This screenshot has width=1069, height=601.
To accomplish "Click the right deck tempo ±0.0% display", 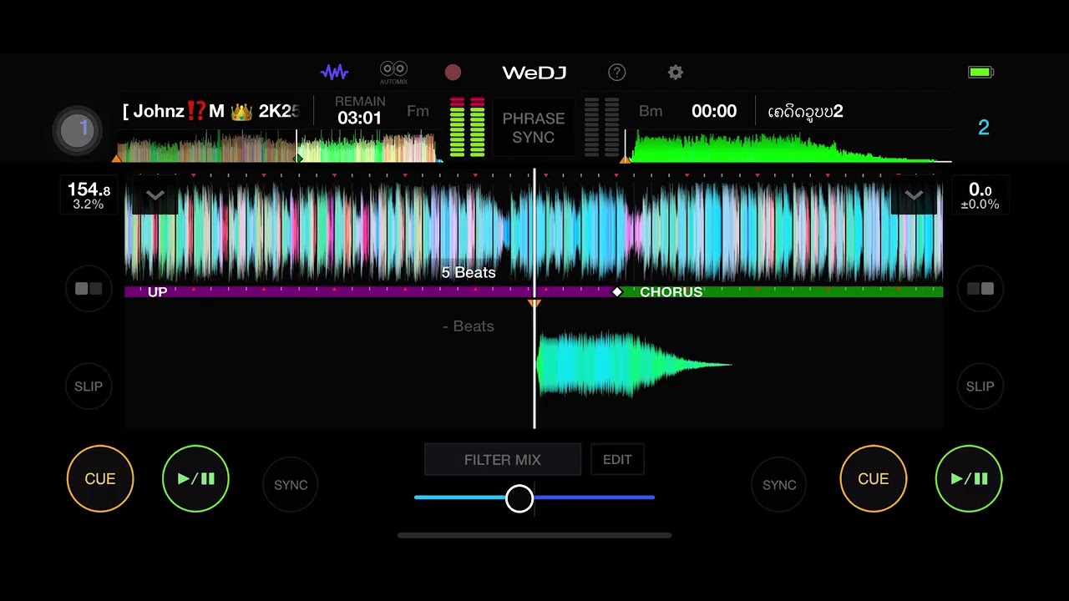I will click(x=980, y=195).
